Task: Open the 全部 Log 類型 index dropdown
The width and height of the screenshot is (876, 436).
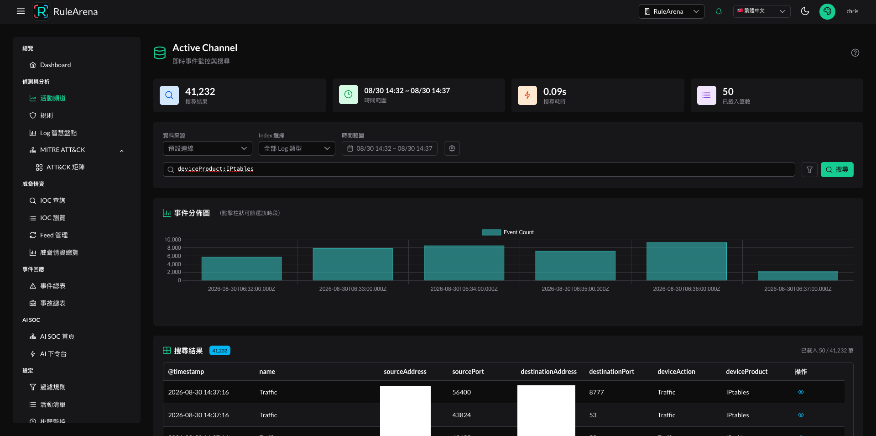Action: coord(297,148)
